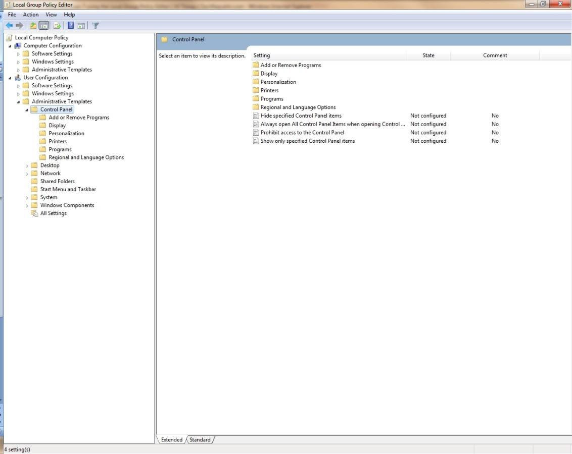Click the Local Computer Policy root icon
This screenshot has width=572, height=454.
coord(10,37)
